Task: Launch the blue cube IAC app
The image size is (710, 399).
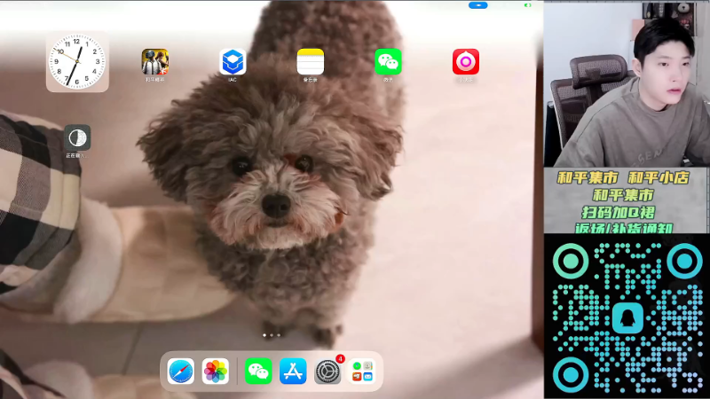Action: click(x=233, y=61)
